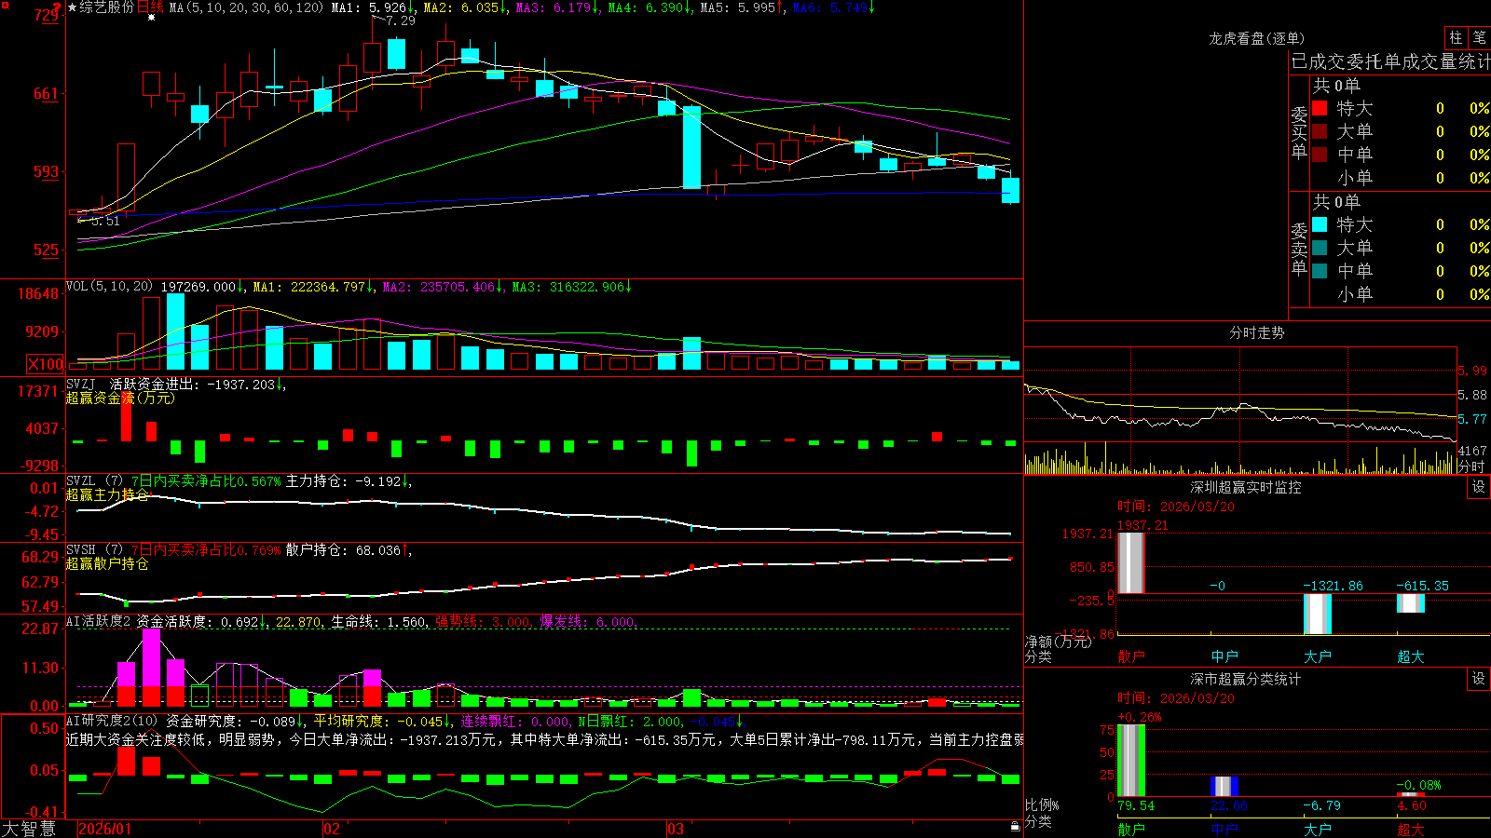1491x838 pixels.
Task: Click the 1937.21 散户 net amount bar
Action: [1131, 562]
